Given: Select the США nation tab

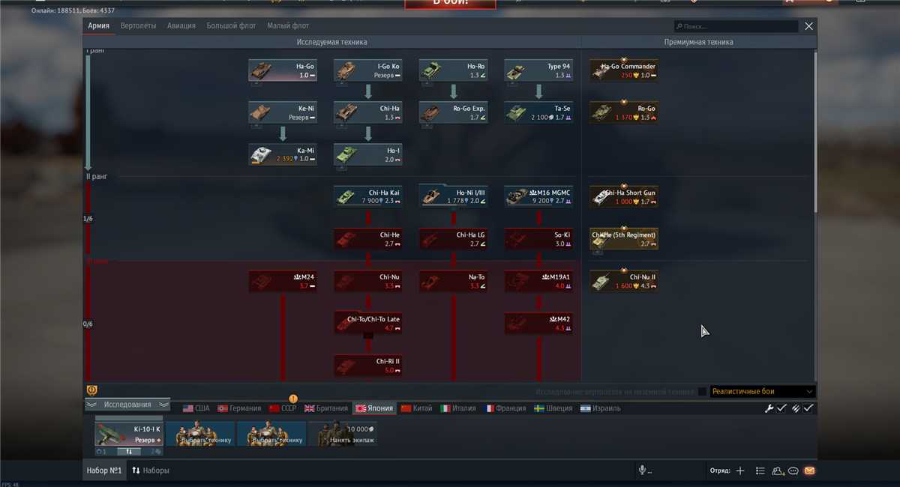Looking at the screenshot, I should 196,408.
